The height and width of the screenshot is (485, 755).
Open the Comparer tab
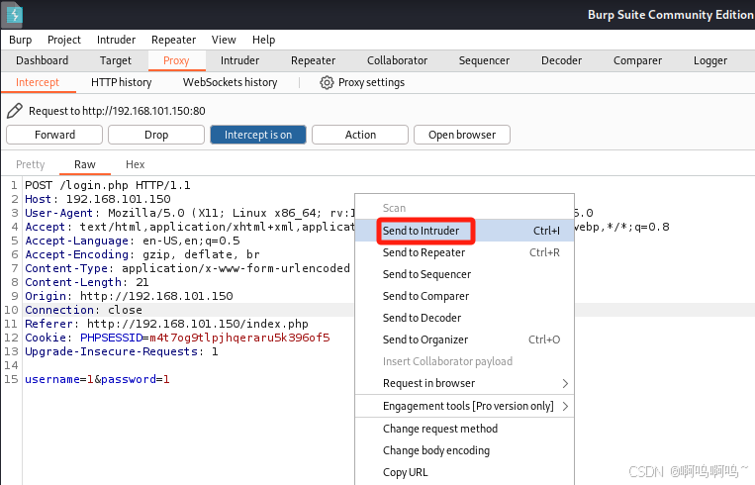click(x=637, y=60)
